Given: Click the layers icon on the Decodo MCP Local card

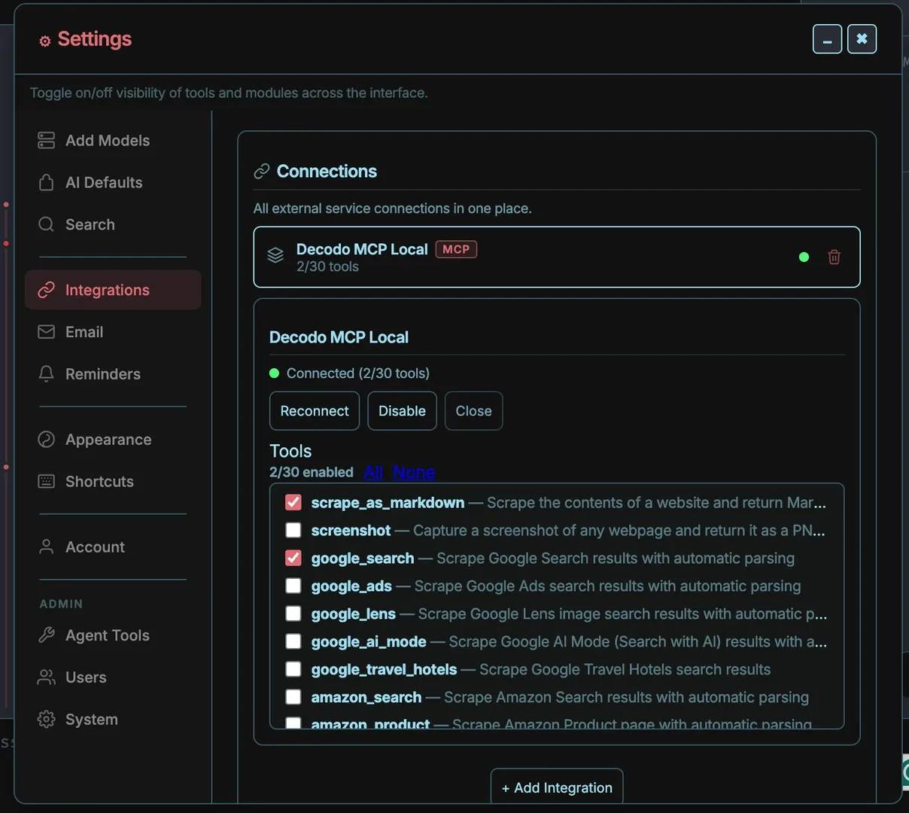Looking at the screenshot, I should (x=275, y=256).
